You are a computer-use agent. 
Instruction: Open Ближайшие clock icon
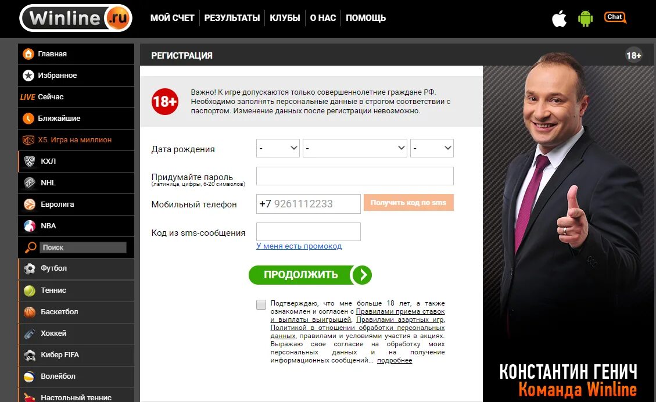point(28,119)
